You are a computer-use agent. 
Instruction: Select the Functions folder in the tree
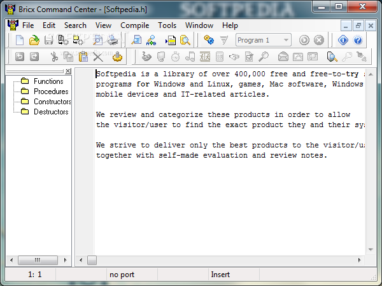(48, 81)
